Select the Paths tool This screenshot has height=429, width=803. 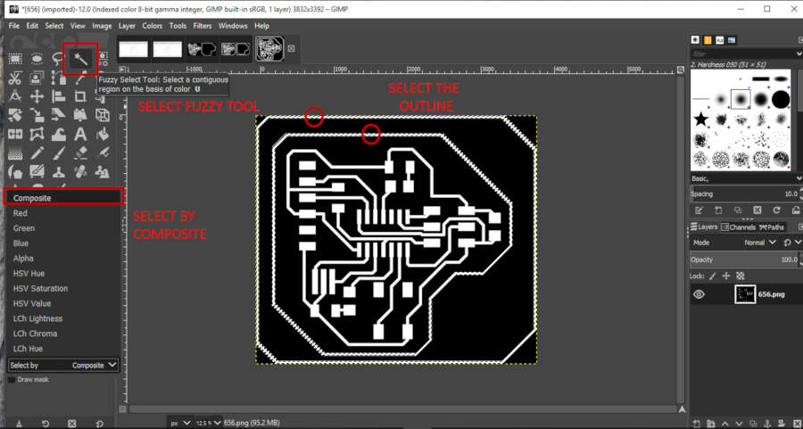click(x=58, y=78)
